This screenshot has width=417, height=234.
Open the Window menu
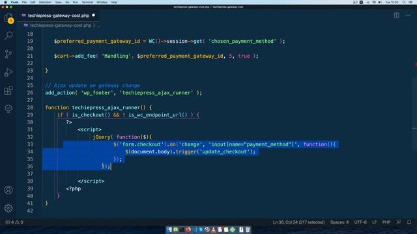(102, 2)
